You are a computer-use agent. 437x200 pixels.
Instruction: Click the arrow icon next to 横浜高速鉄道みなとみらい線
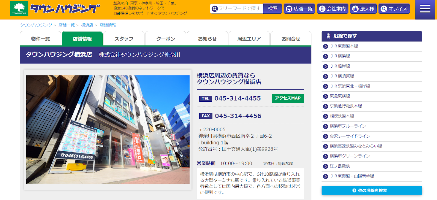click(x=325, y=146)
